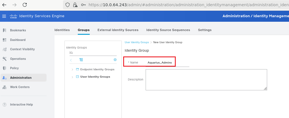Click inside the Description text area

pyautogui.click(x=206, y=80)
